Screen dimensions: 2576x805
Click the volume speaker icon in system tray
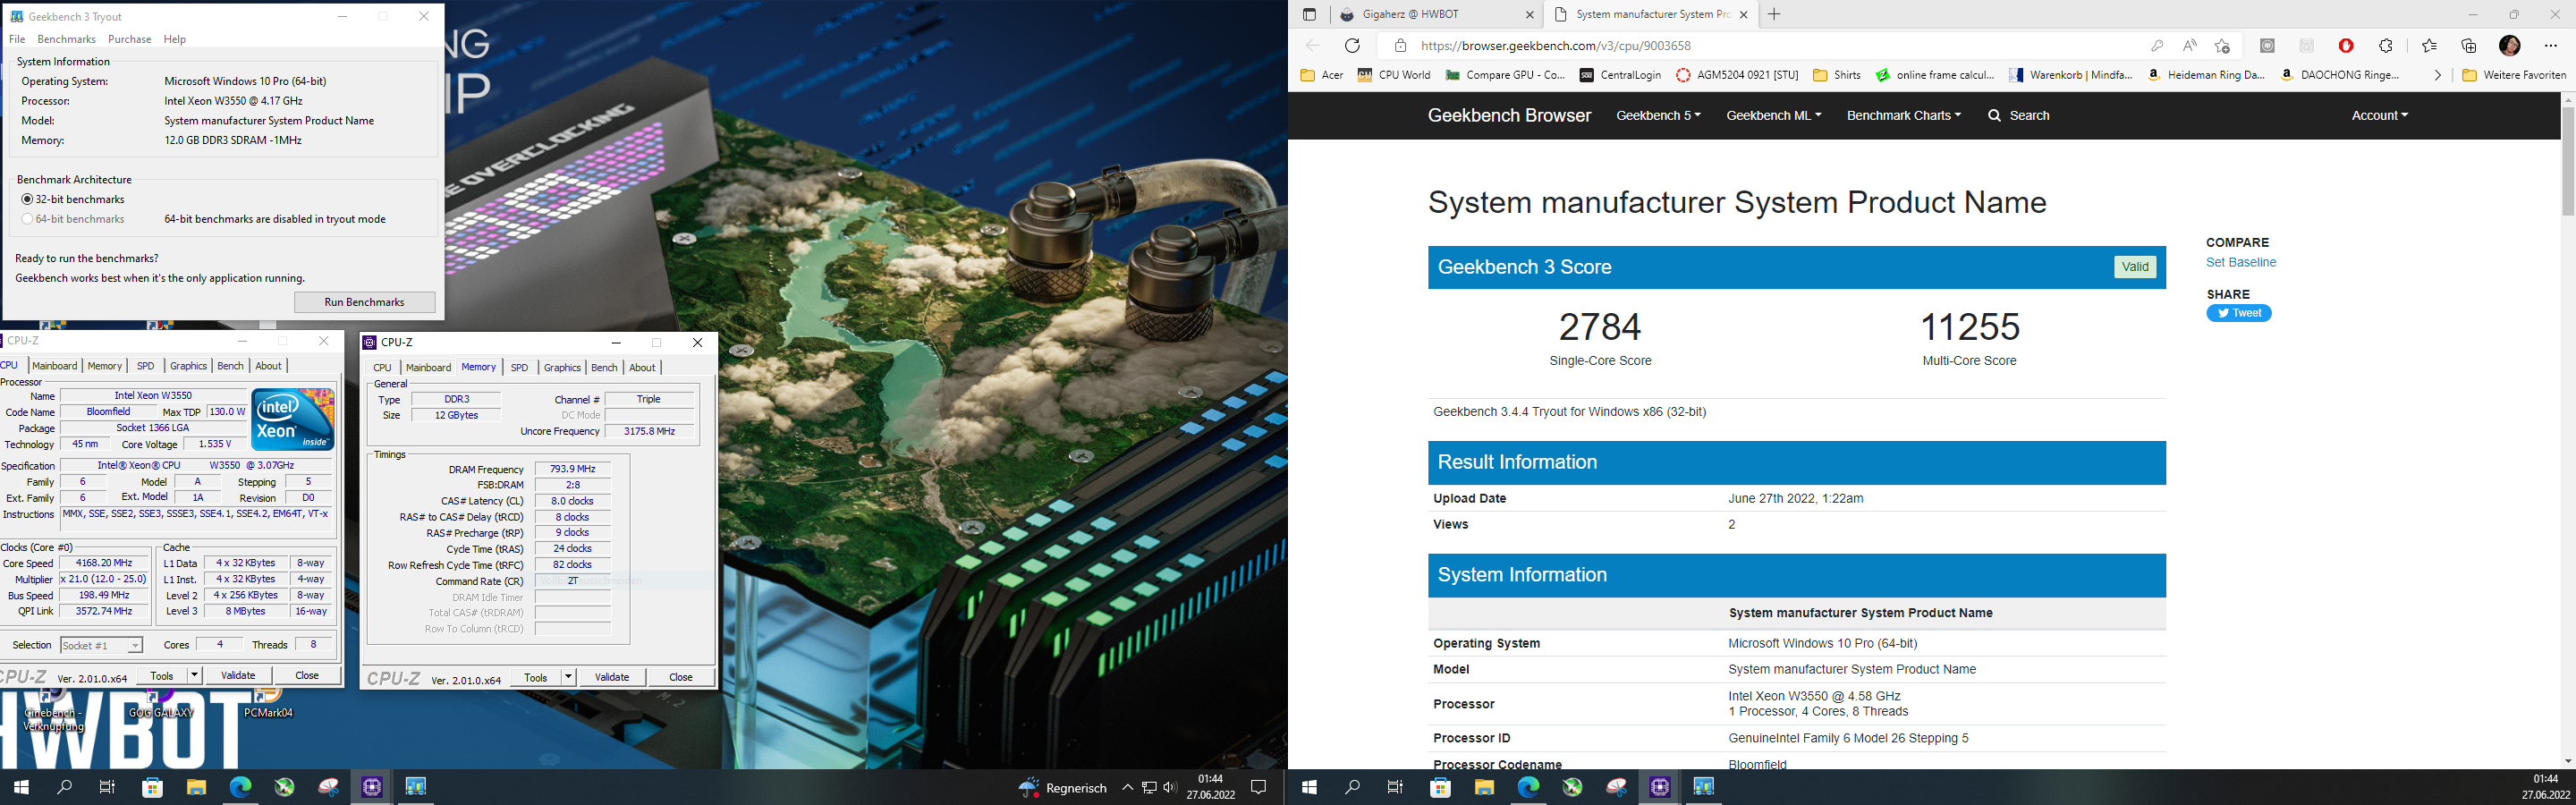click(x=1170, y=788)
